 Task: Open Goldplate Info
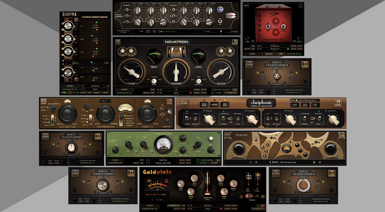258,209
